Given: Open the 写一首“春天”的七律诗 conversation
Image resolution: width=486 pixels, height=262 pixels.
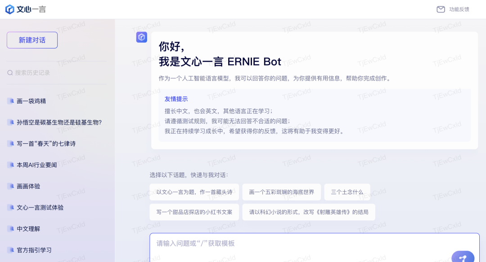Looking at the screenshot, I should coord(46,144).
